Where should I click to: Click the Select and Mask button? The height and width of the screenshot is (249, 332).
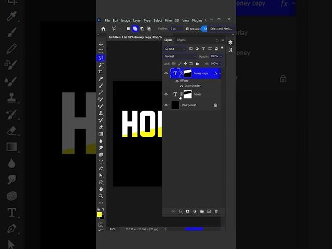[221, 29]
